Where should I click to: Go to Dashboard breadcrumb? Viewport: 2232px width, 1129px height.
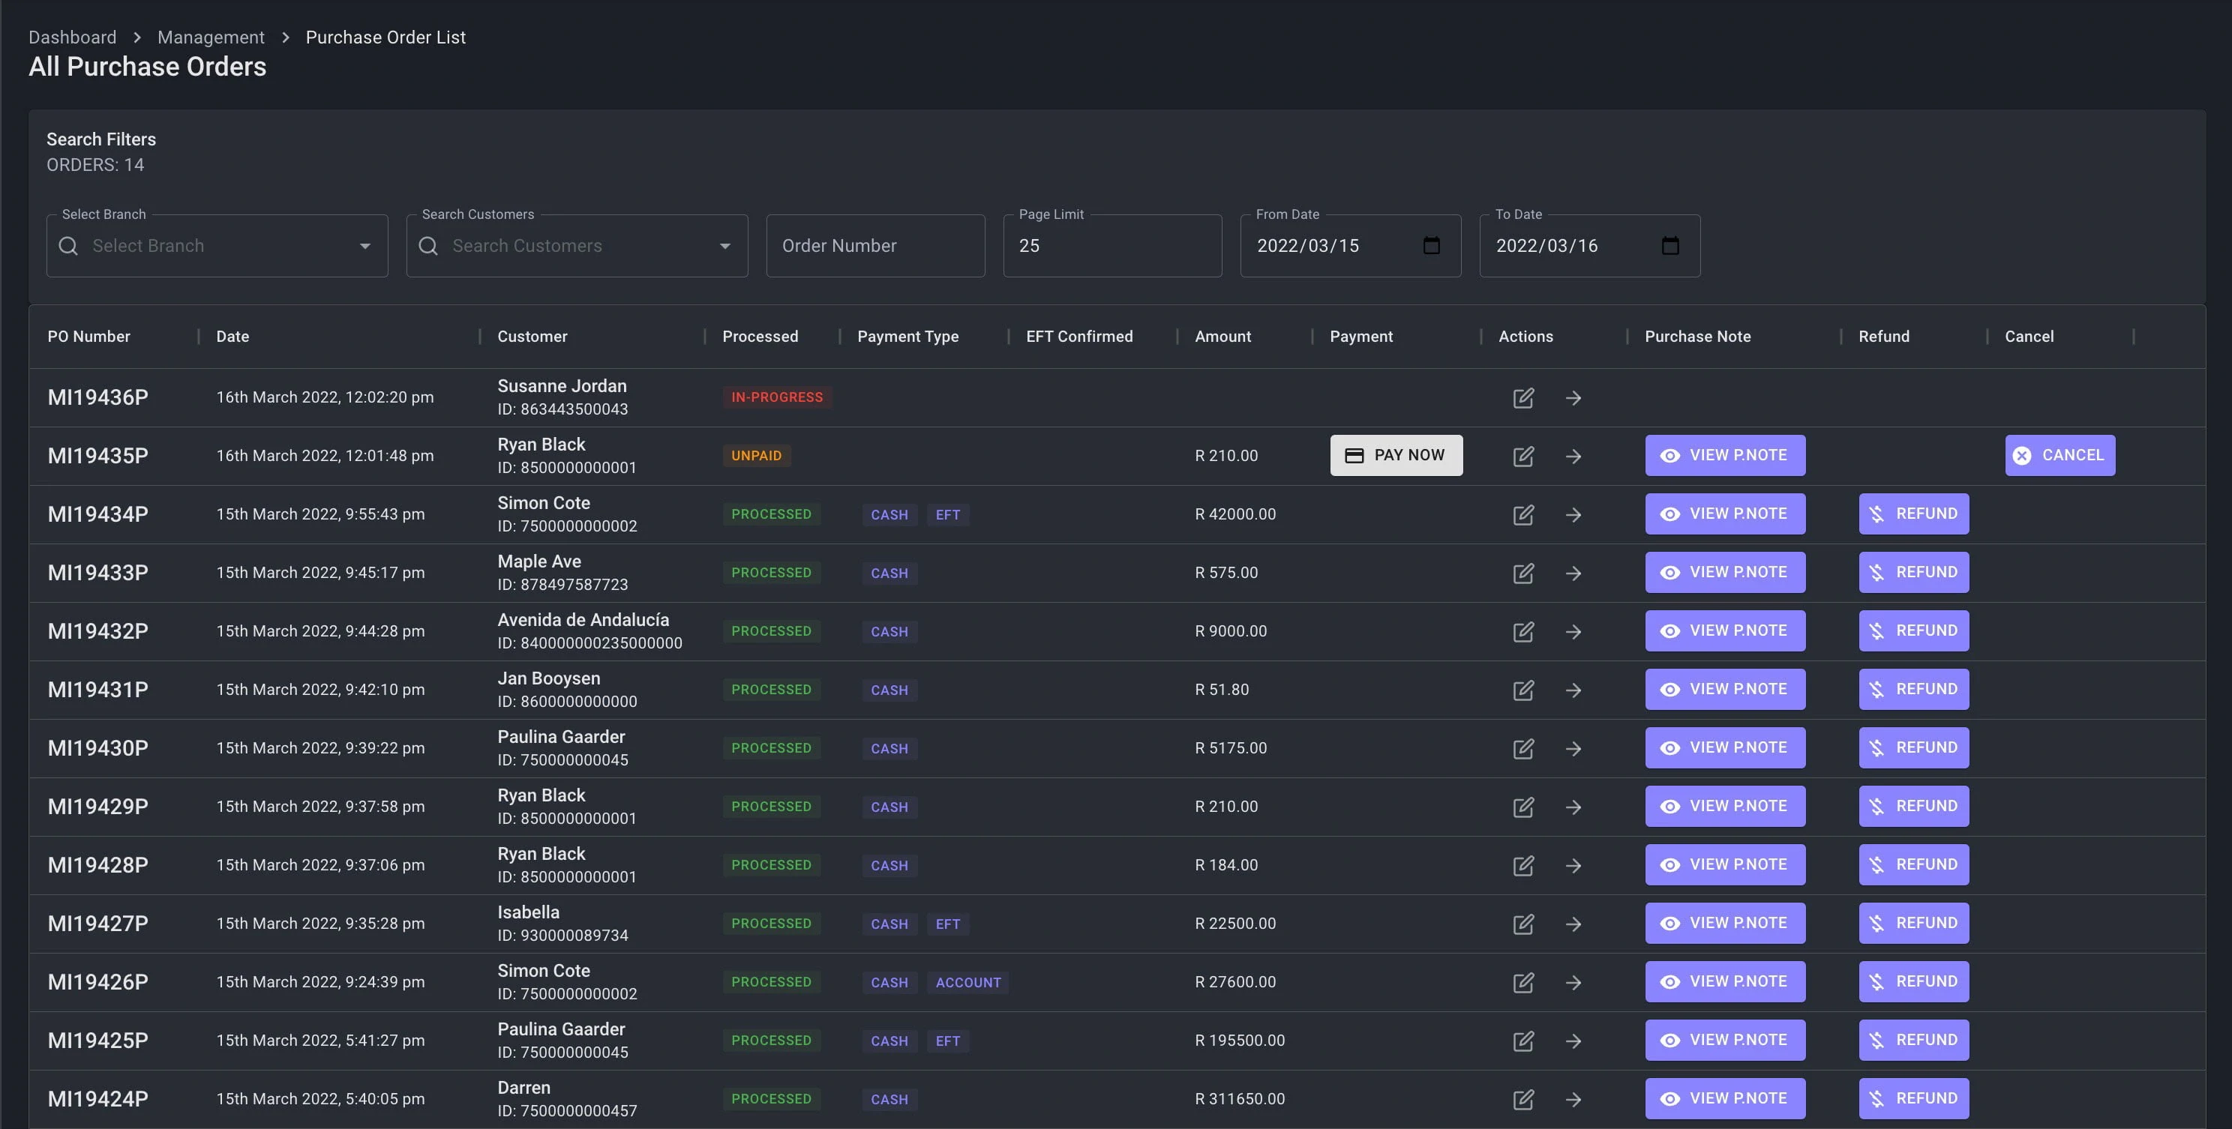[x=72, y=37]
